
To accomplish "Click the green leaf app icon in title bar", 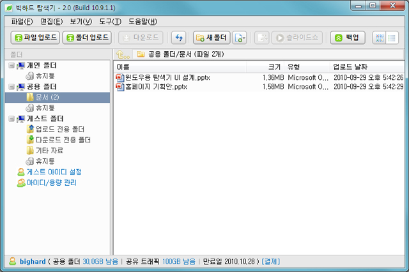I will [10, 8].
